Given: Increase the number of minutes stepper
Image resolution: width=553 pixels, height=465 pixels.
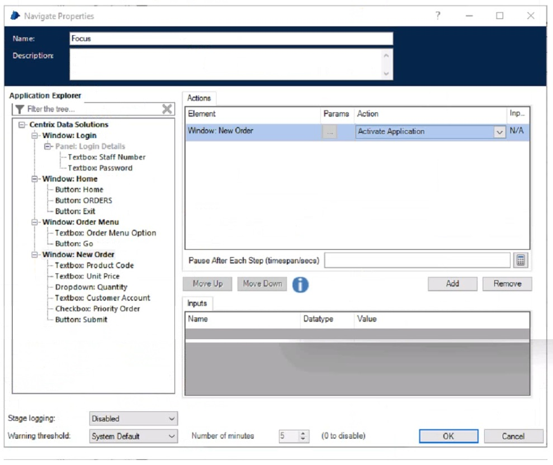Looking at the screenshot, I should click(304, 434).
